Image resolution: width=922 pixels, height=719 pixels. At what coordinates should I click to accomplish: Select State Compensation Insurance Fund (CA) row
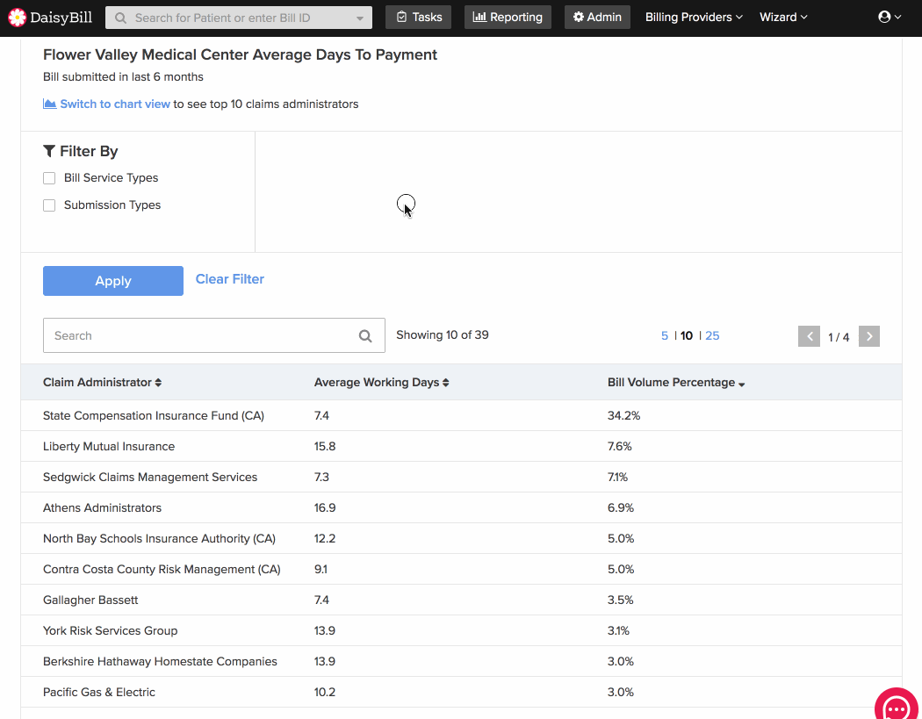[x=461, y=415]
